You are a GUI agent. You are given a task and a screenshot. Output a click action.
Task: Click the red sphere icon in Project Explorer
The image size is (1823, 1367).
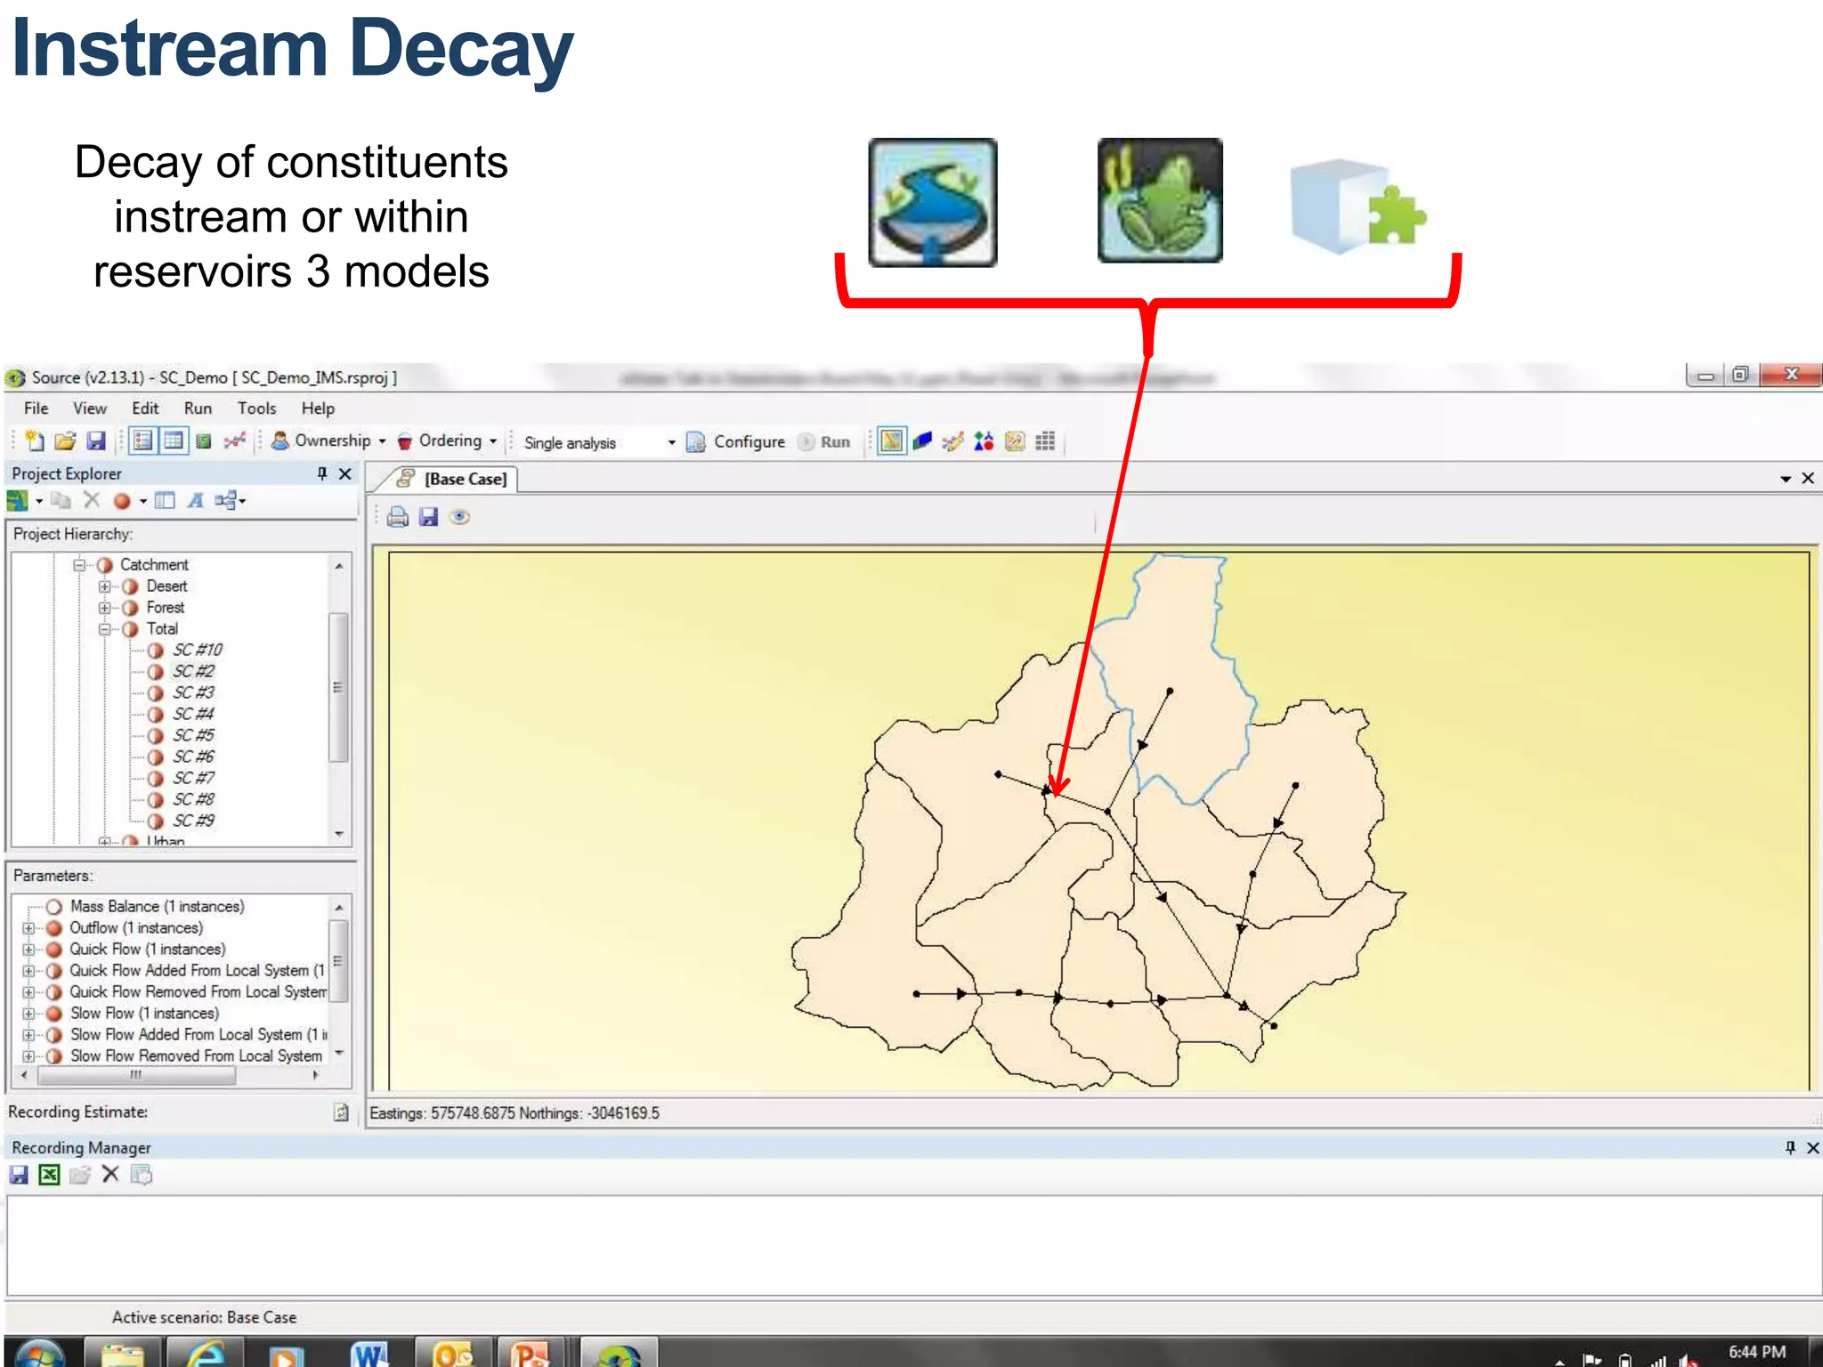(122, 501)
